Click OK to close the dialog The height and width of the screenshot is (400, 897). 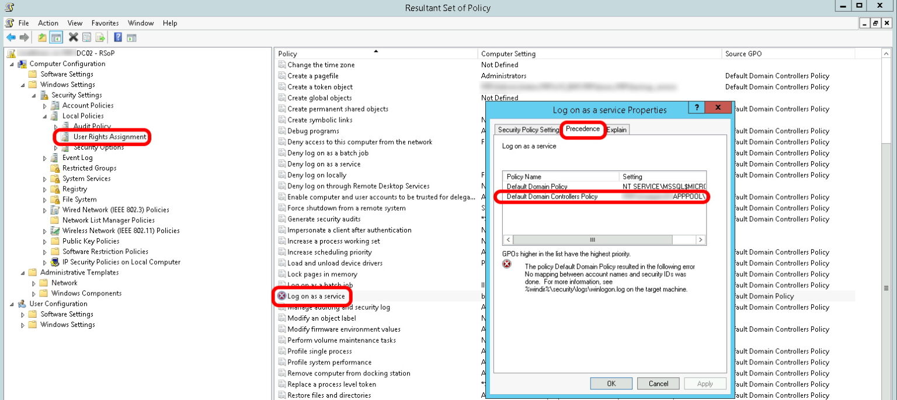pos(611,384)
